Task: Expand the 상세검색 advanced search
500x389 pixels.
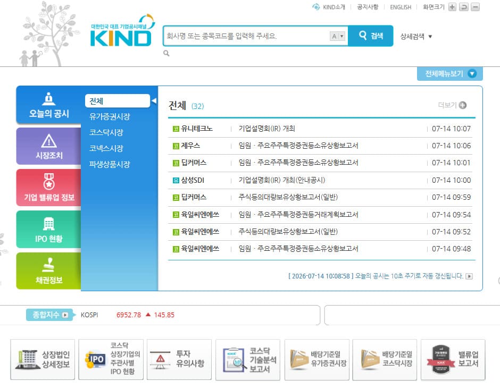Action: point(416,36)
